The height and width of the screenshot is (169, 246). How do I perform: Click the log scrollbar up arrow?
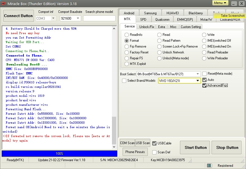pyautogui.click(x=114, y=29)
